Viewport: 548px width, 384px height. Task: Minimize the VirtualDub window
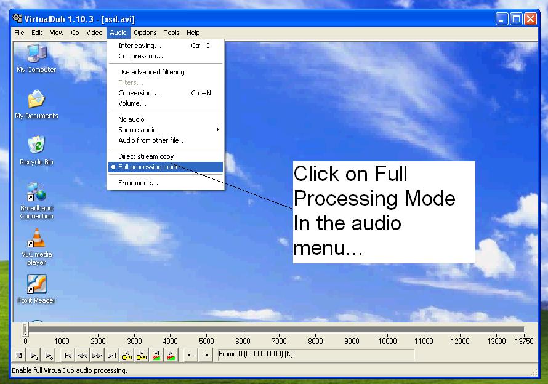(502, 19)
